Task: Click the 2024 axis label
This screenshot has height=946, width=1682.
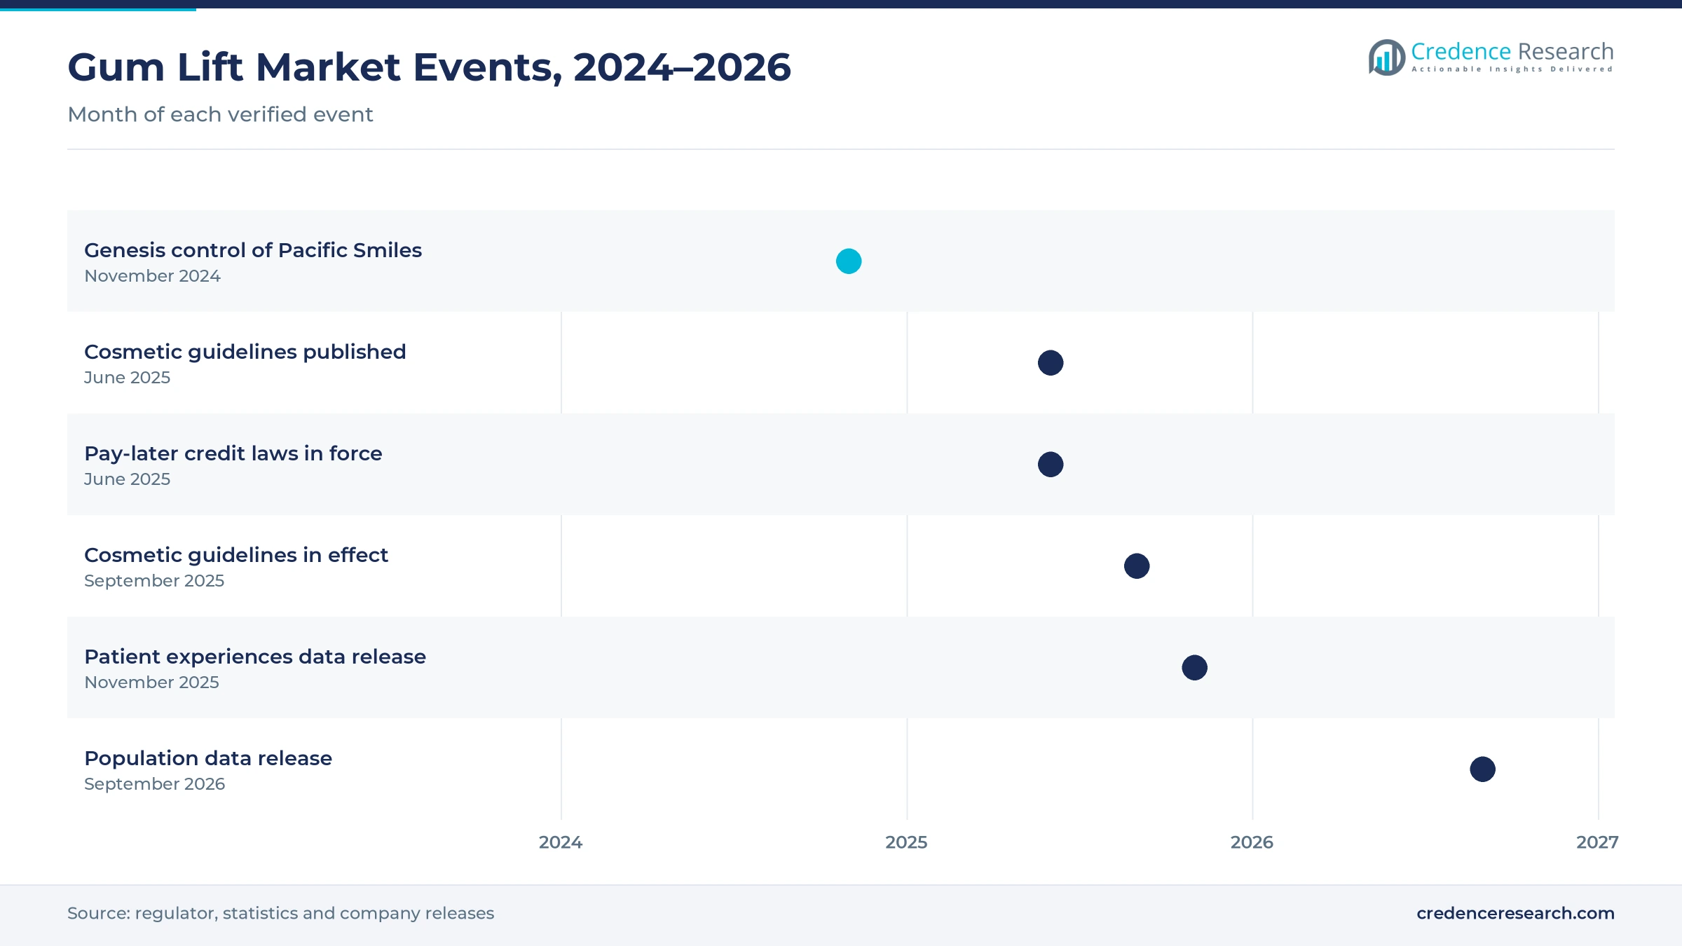Action: [561, 842]
